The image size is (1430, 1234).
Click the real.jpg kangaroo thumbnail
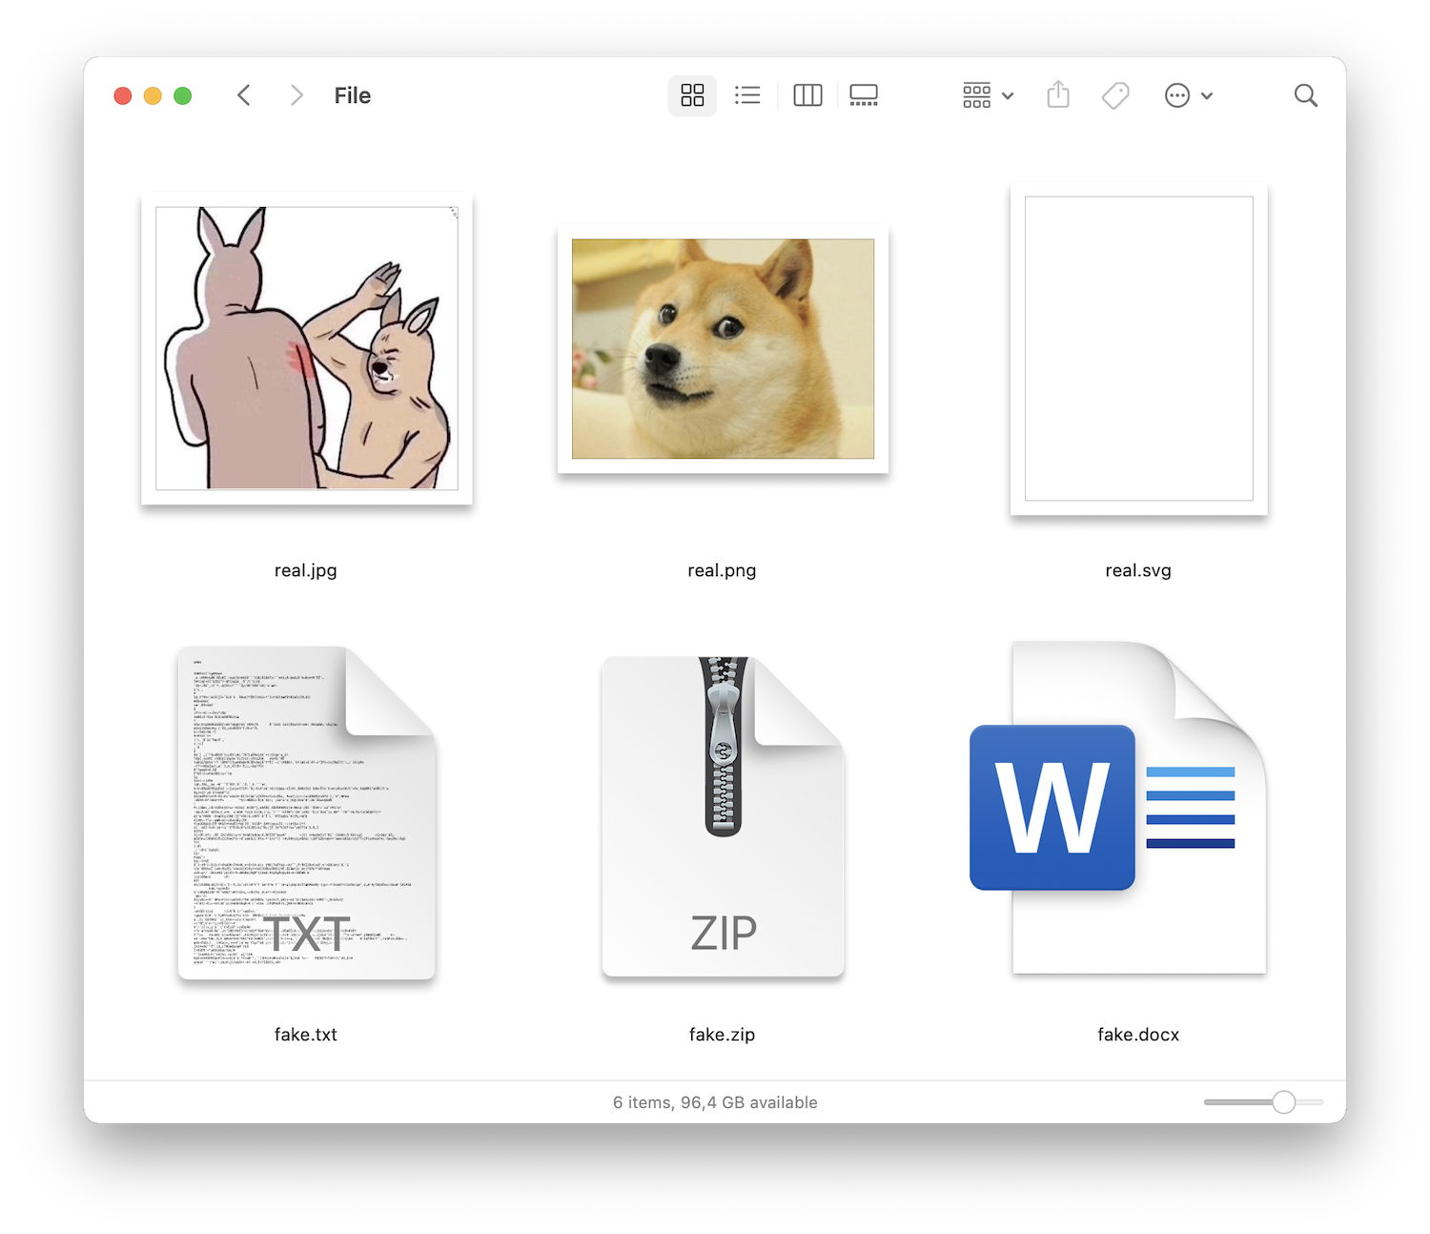point(306,350)
